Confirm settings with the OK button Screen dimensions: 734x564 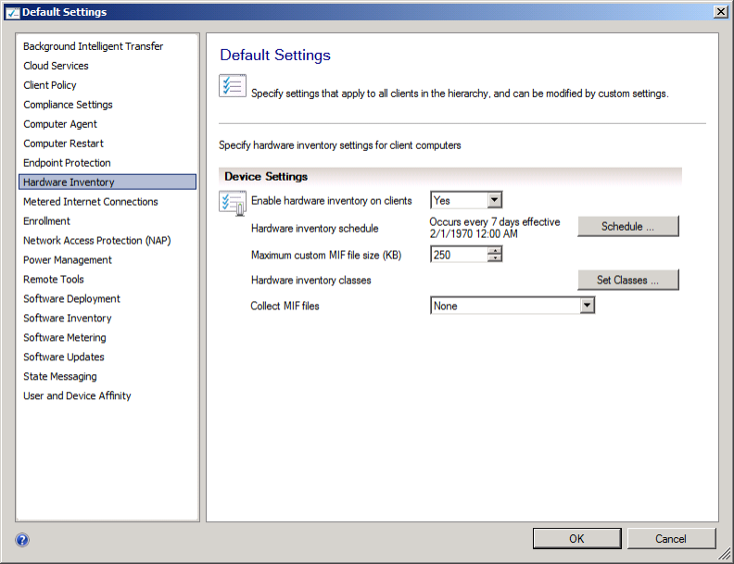pos(576,538)
